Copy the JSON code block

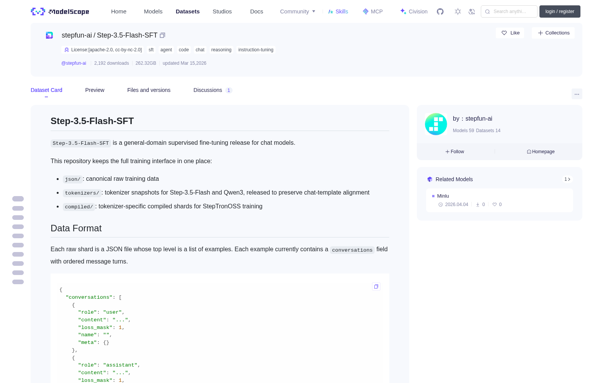pyautogui.click(x=376, y=286)
